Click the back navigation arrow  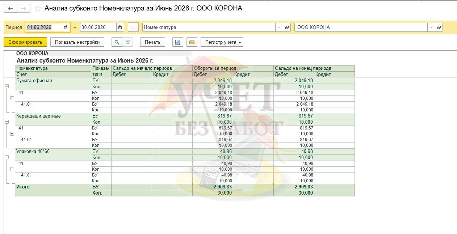point(10,8)
